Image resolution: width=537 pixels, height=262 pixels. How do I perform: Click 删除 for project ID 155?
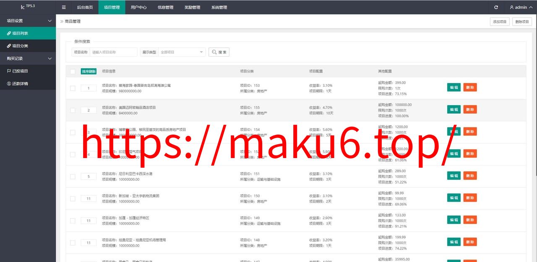[x=470, y=109]
